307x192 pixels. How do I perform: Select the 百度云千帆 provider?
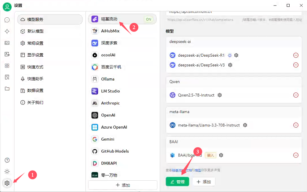coord(122,67)
